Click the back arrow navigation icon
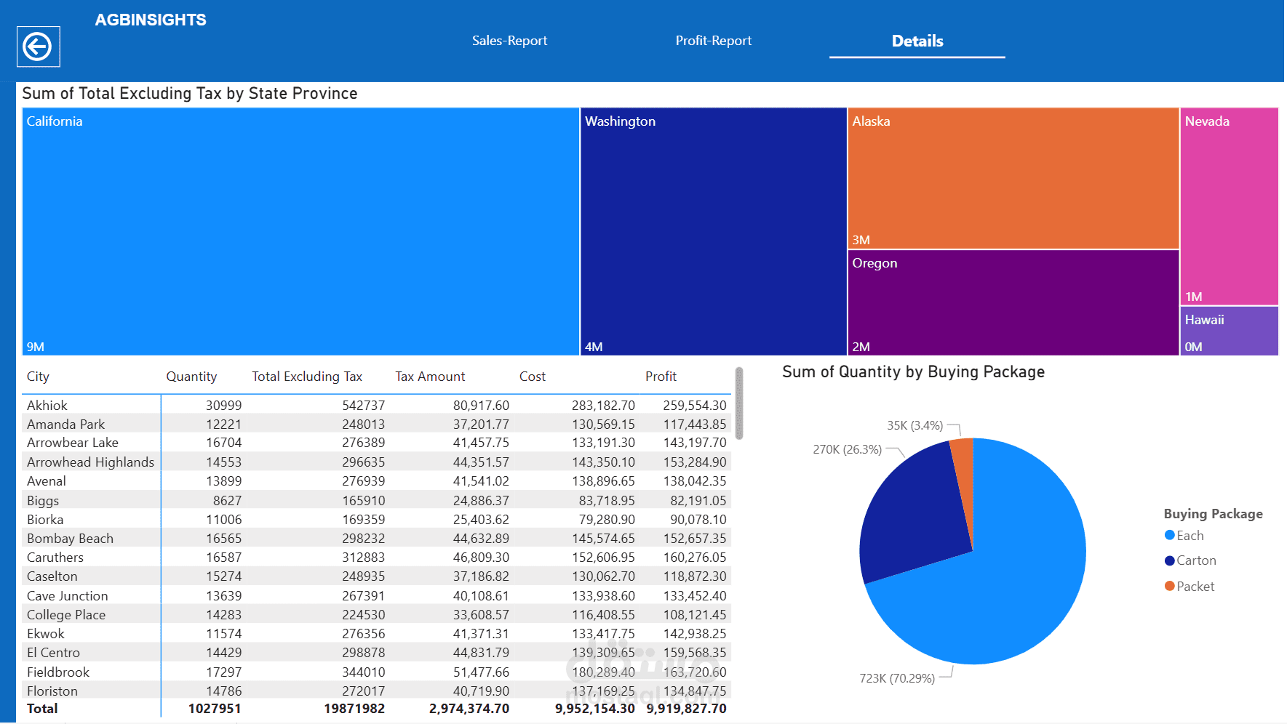The height and width of the screenshot is (724, 1287). pos(38,47)
